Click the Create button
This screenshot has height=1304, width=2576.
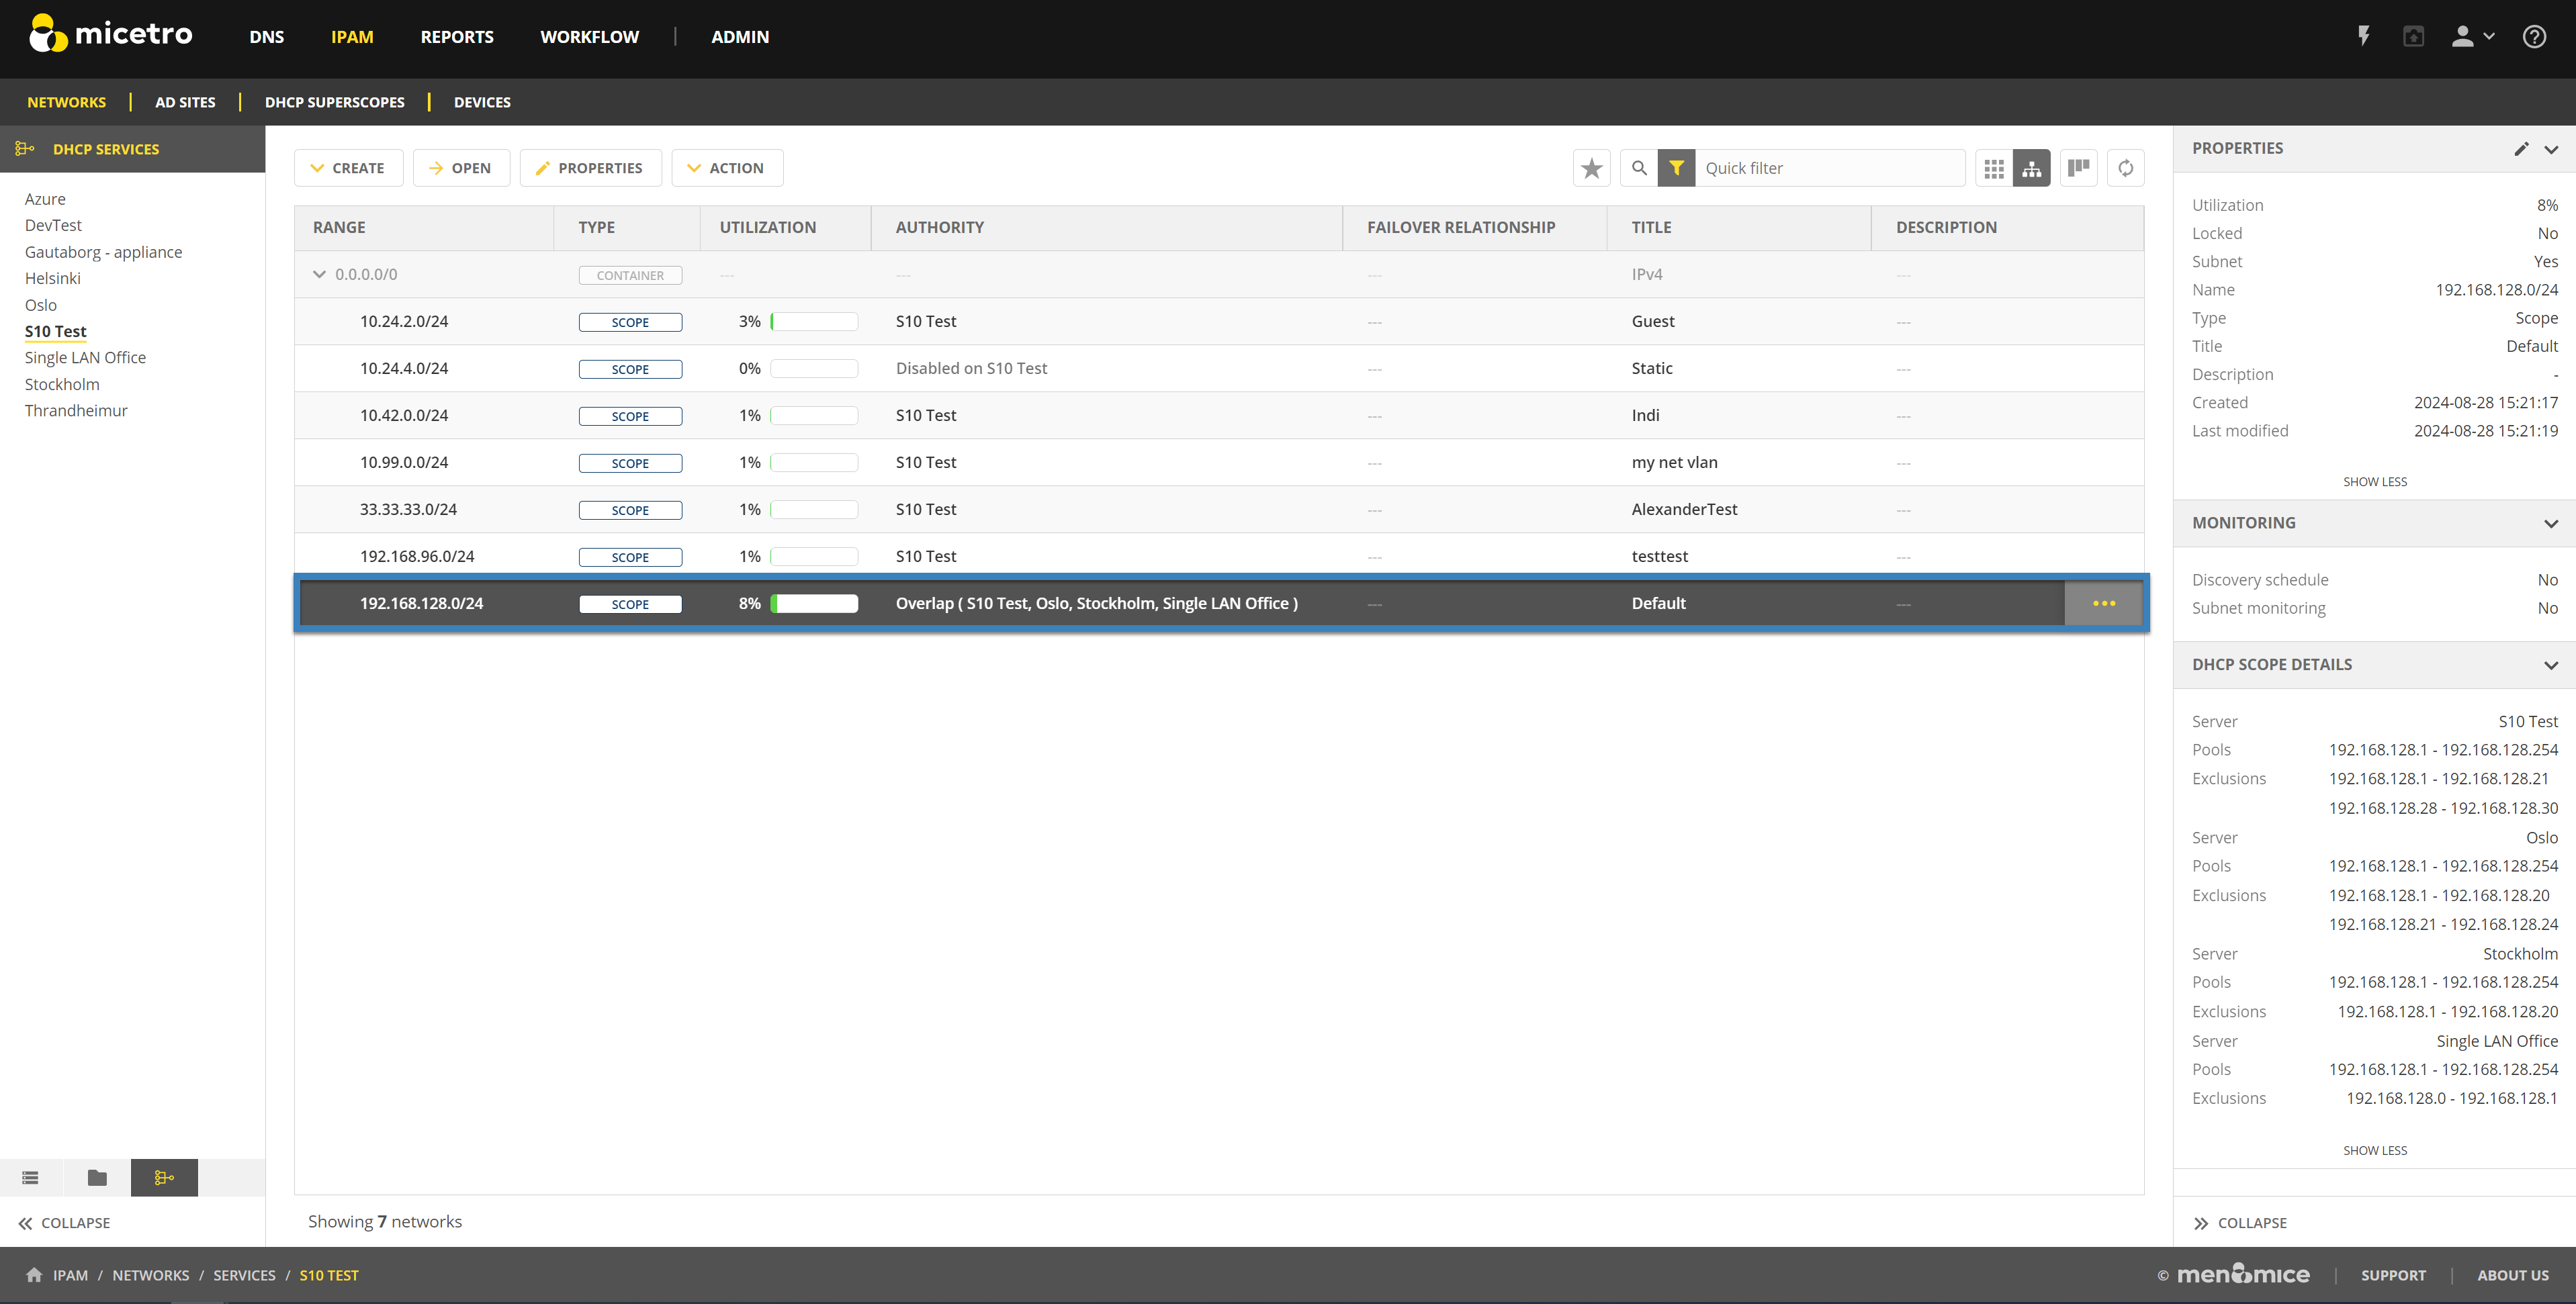coord(348,168)
